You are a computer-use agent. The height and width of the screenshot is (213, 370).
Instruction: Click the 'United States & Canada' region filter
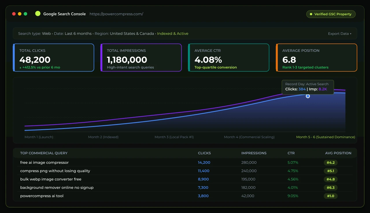132,34
